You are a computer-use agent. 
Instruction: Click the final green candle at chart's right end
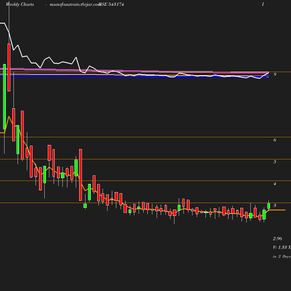(269, 206)
